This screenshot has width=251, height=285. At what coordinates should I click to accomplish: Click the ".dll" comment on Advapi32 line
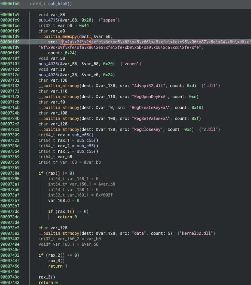pos(211,86)
